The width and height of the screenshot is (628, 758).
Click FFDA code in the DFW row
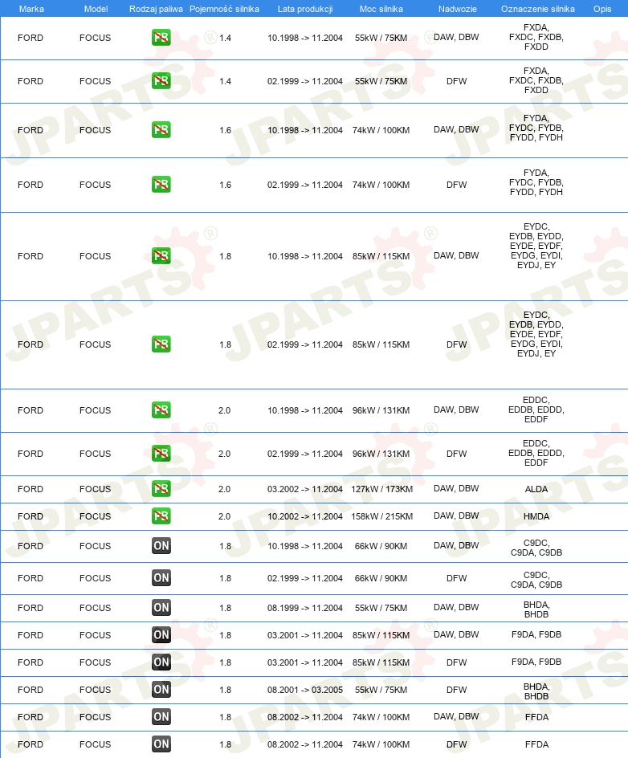[536, 744]
